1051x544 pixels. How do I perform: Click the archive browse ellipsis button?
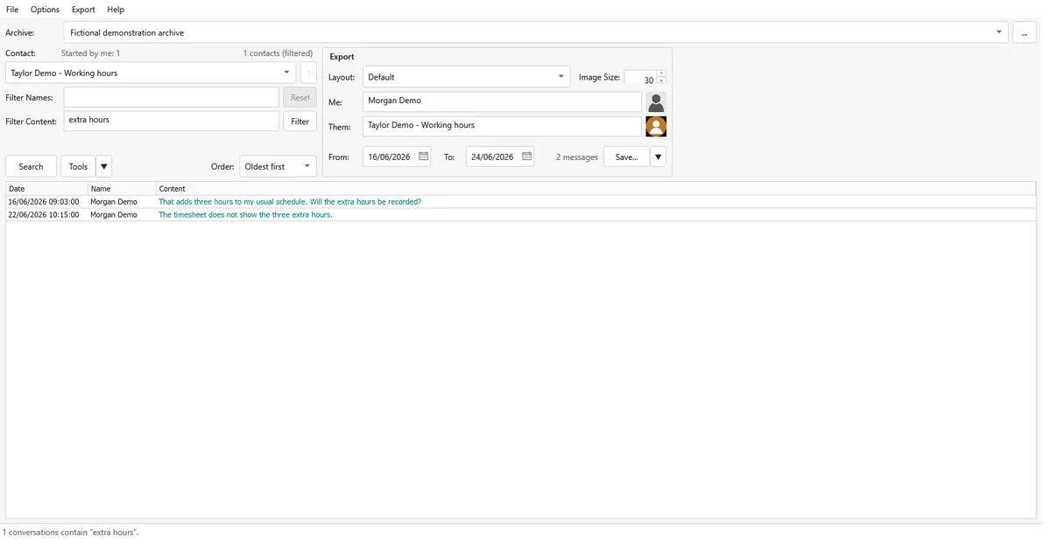pyautogui.click(x=1024, y=32)
